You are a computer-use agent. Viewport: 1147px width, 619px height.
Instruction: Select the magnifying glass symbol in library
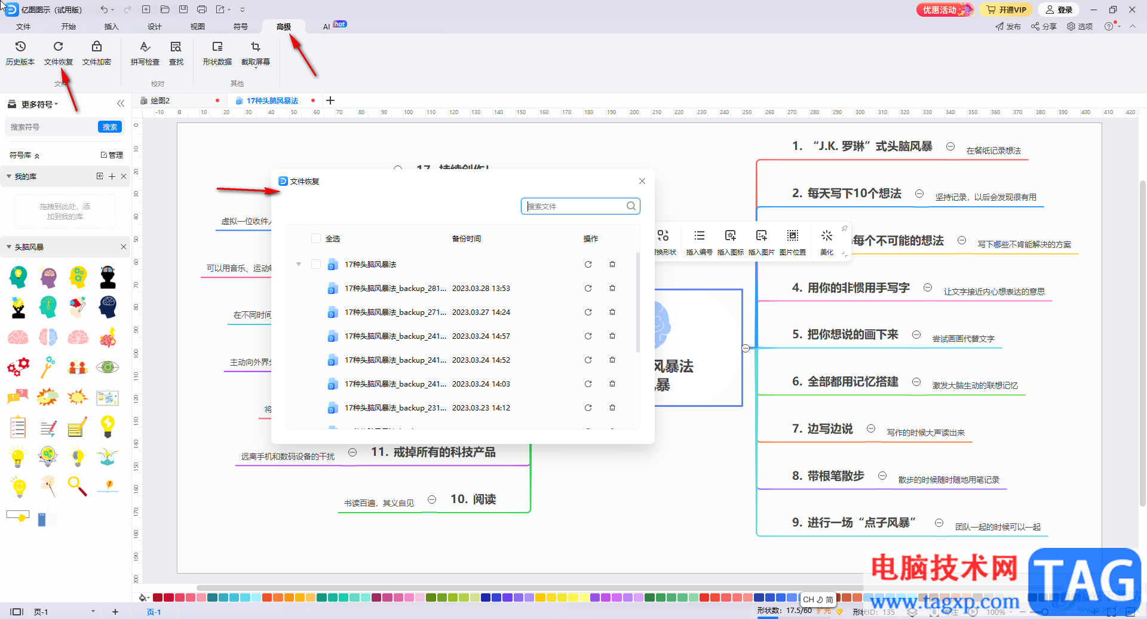click(x=78, y=486)
